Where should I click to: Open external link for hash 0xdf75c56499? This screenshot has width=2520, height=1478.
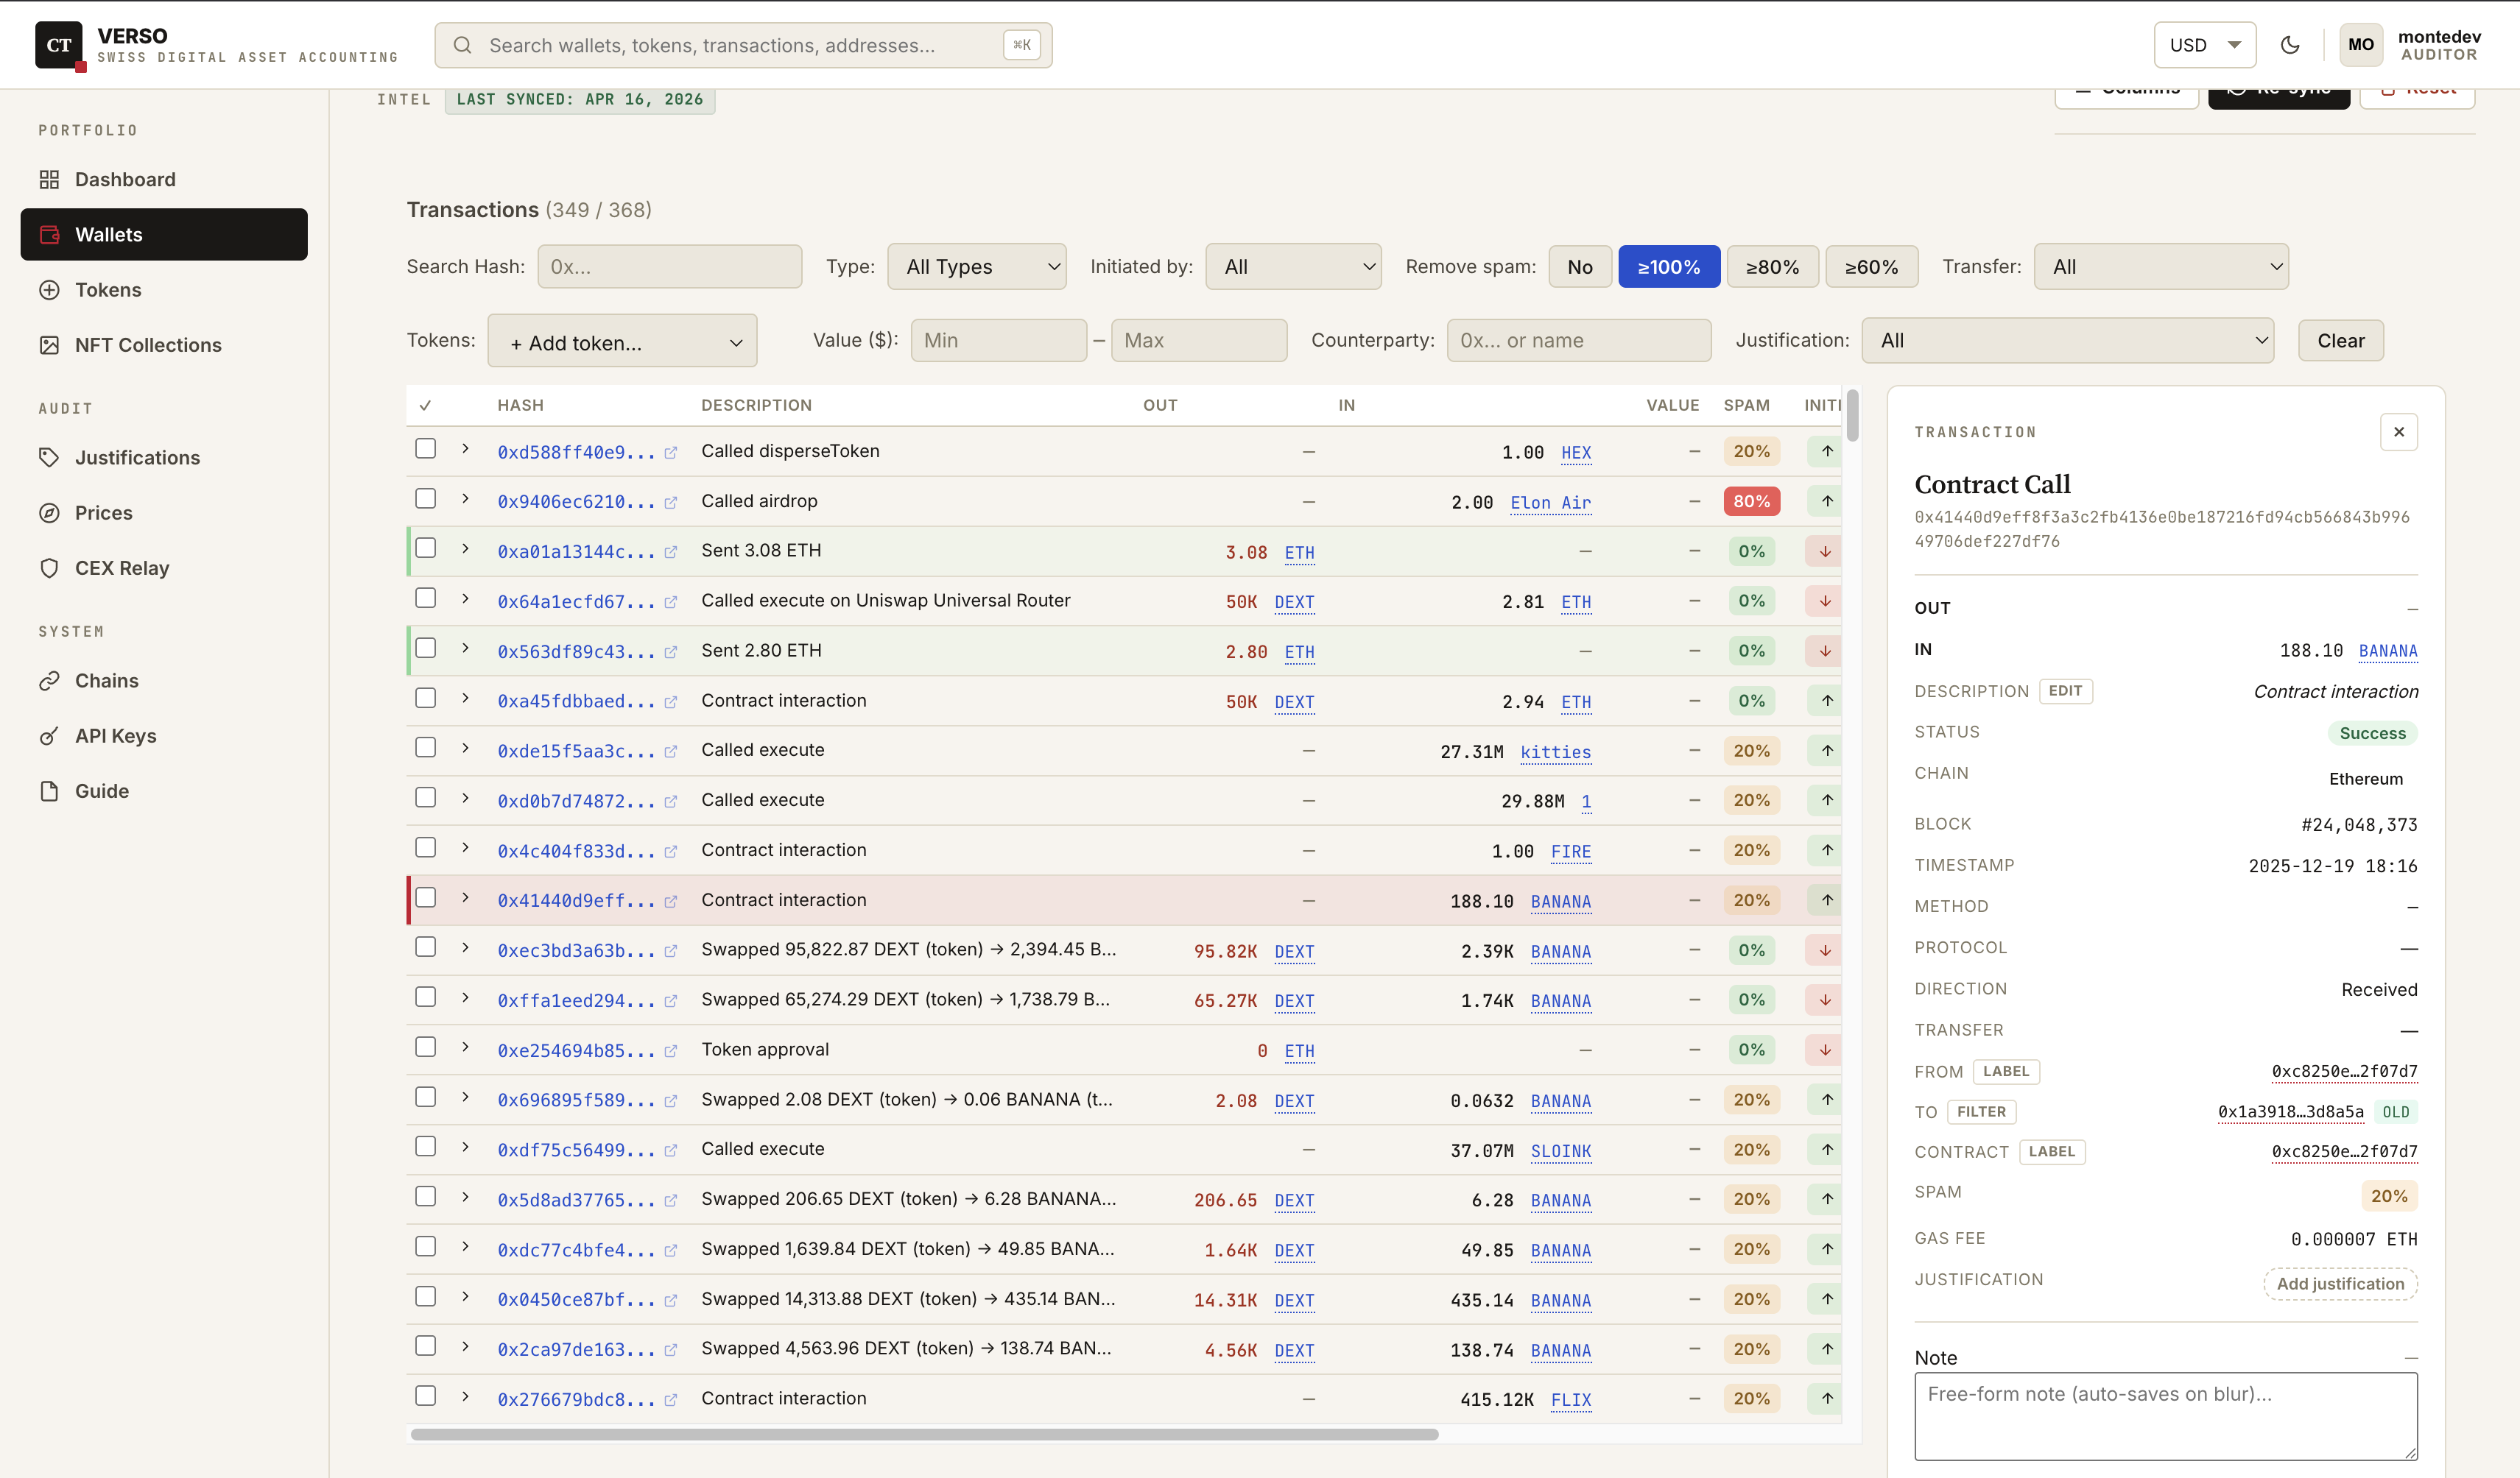tap(670, 1151)
